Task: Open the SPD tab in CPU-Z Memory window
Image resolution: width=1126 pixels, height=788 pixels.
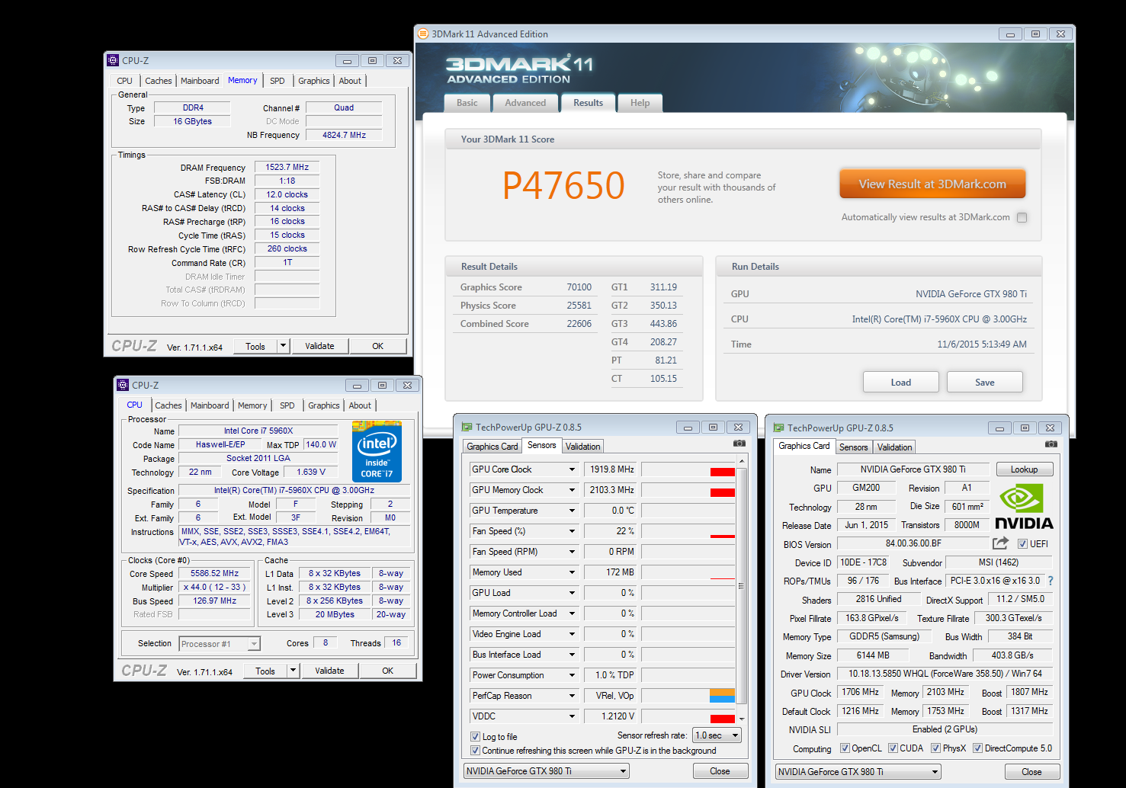Action: pyautogui.click(x=277, y=81)
